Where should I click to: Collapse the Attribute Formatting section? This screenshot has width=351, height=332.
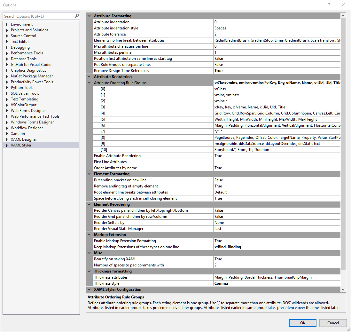pos(89,16)
